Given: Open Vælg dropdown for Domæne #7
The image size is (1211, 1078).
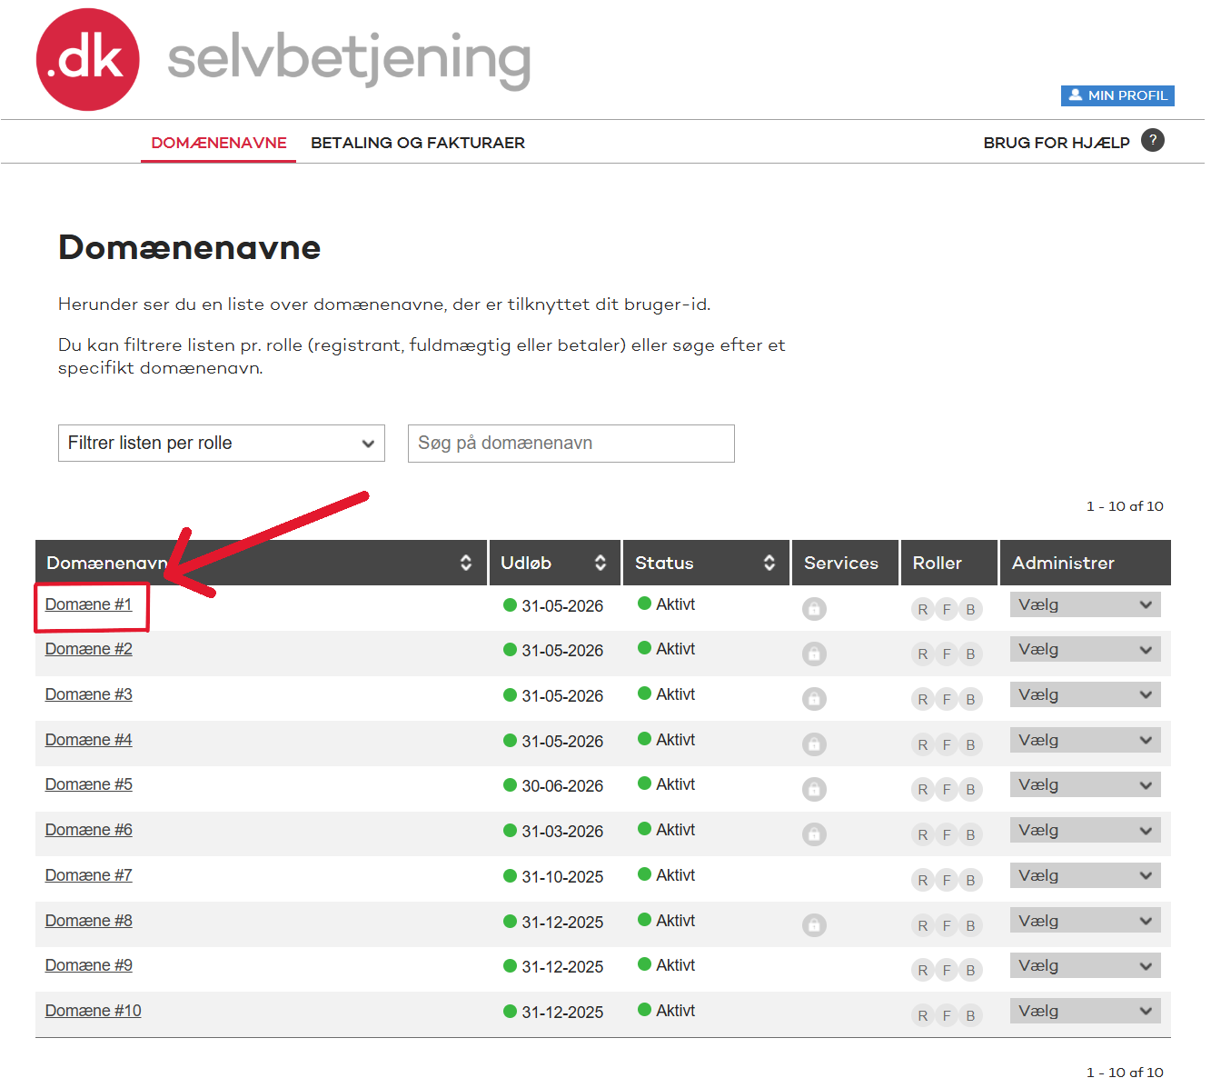Looking at the screenshot, I should point(1086,875).
